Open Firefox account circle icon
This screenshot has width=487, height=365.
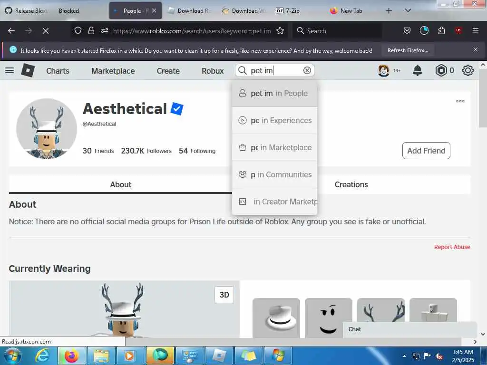(x=424, y=30)
